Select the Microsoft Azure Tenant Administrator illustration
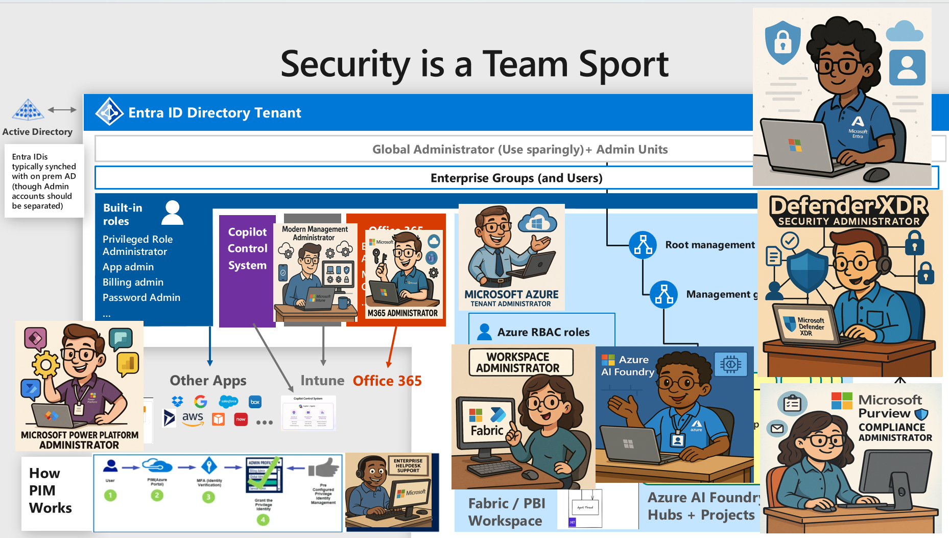This screenshot has height=538, width=949. tap(512, 257)
